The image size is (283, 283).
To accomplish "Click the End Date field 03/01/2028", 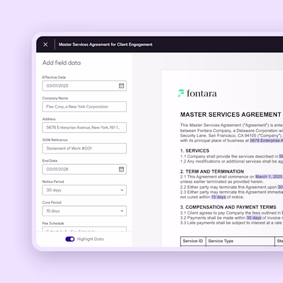I will pyautogui.click(x=84, y=169).
